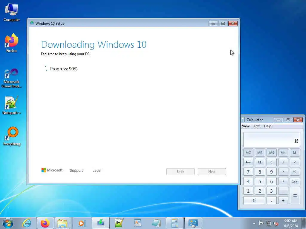Click the C clear key
The image size is (306, 229).
271,162
